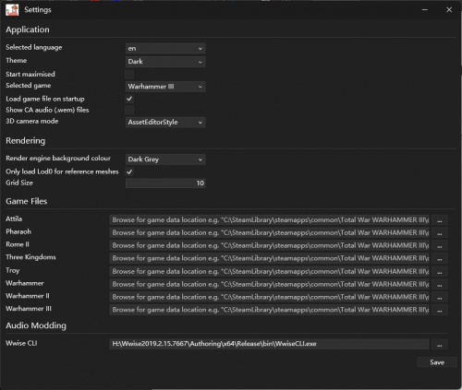
Task: Uncheck Load game file on startup
Action: (x=129, y=99)
